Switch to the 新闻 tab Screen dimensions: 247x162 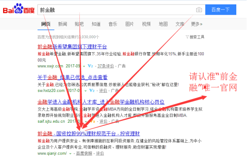(x=62, y=24)
